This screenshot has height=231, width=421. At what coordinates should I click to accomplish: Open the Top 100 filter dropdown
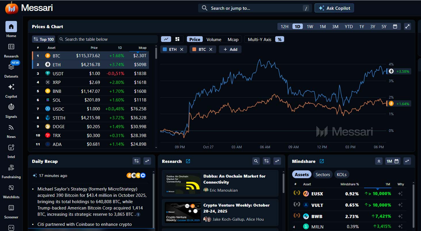pos(43,39)
